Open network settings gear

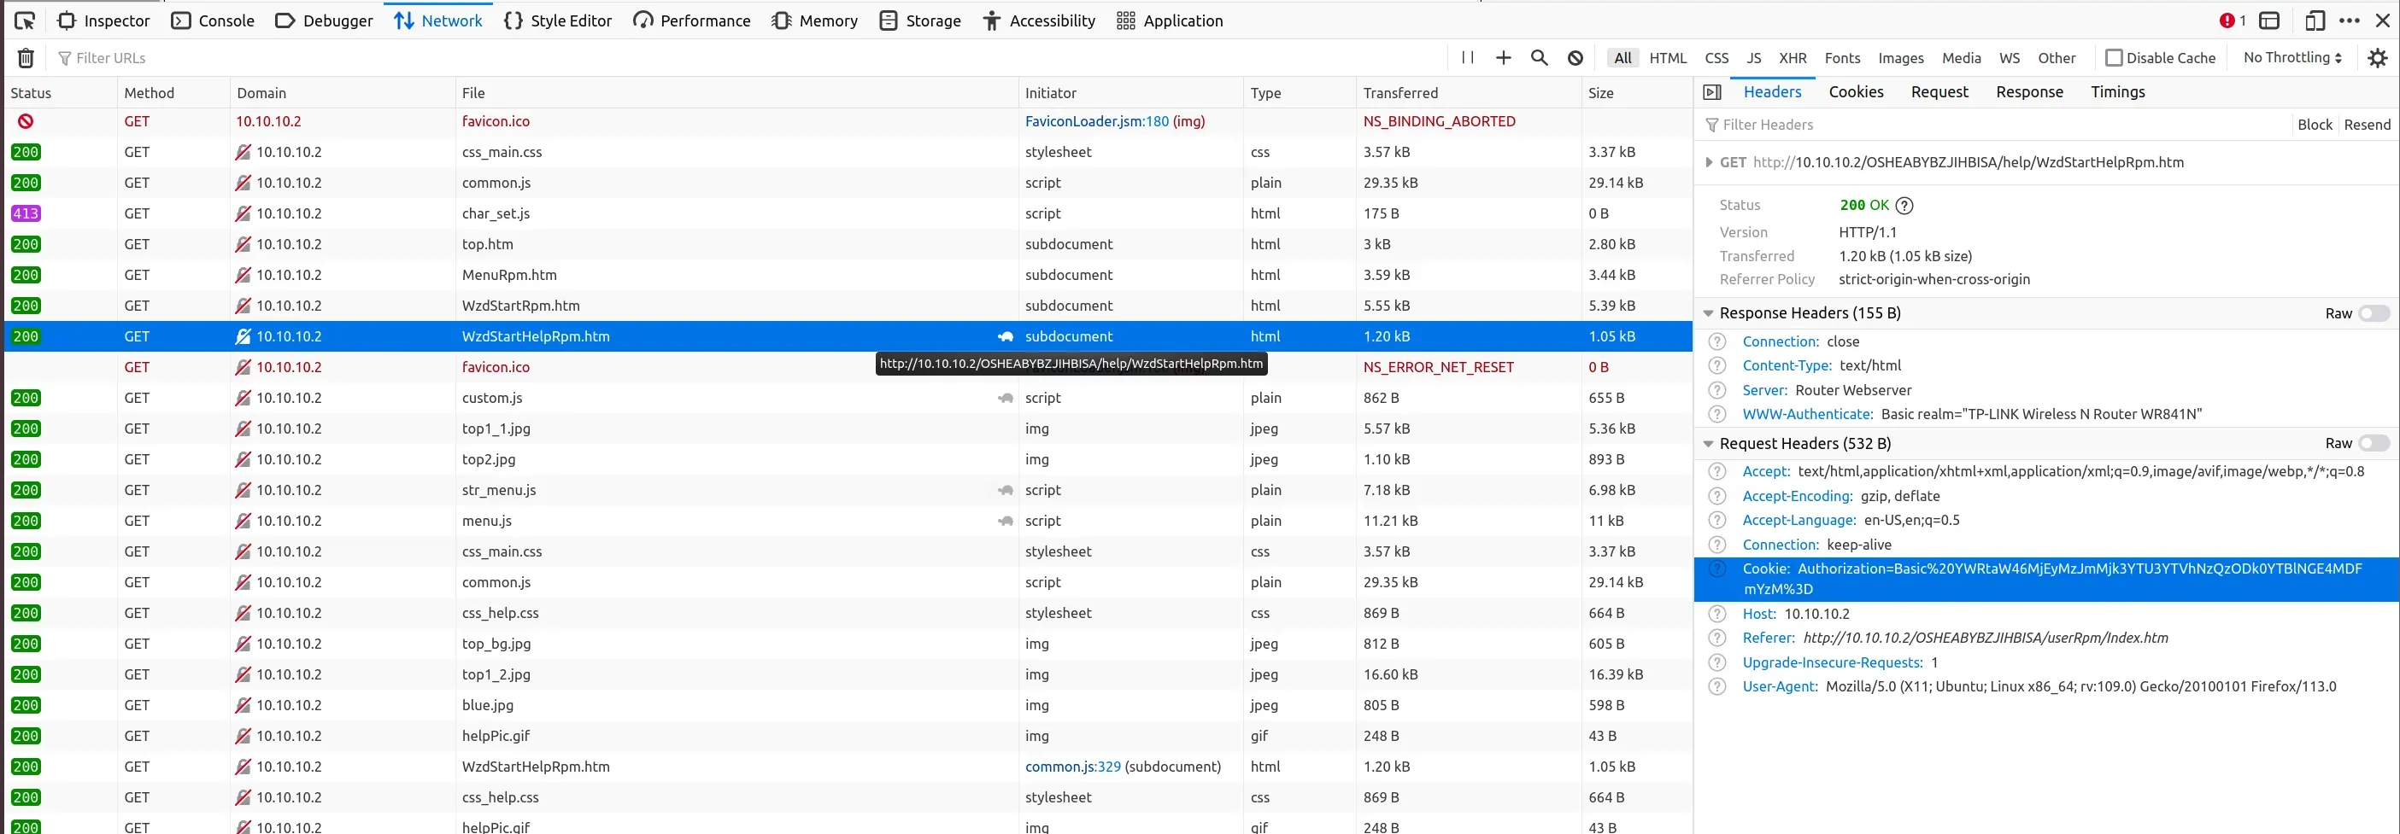pos(2378,58)
